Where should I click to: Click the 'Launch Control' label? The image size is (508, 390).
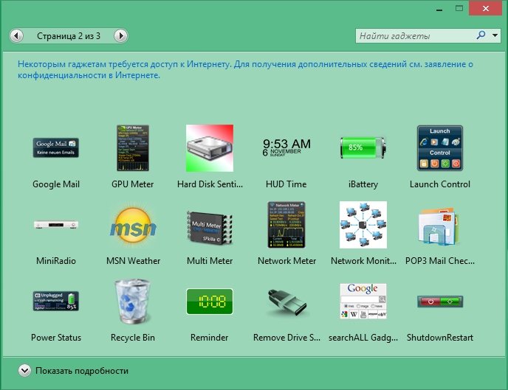click(439, 184)
